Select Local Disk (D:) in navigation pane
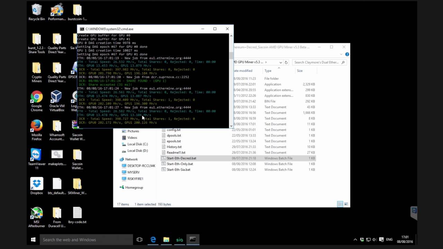This screenshot has height=249, width=443. (137, 151)
